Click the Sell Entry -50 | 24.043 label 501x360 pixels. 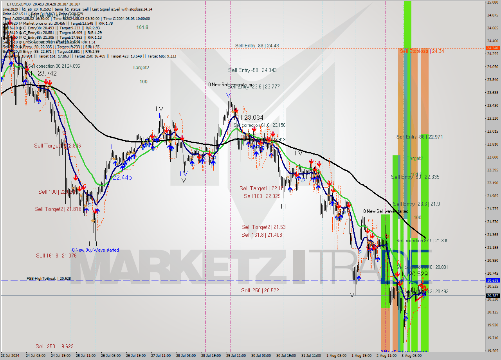[252, 70]
